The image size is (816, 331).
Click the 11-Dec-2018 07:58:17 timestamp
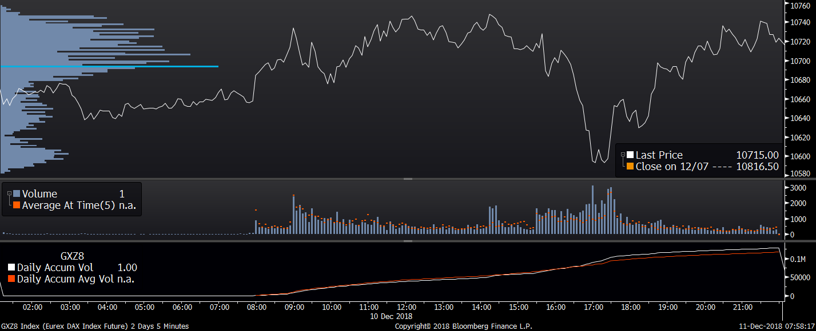click(x=777, y=326)
